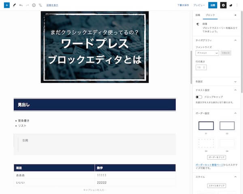Open the block inserter plus button
This screenshot has height=194, width=243.
tap(6, 5)
